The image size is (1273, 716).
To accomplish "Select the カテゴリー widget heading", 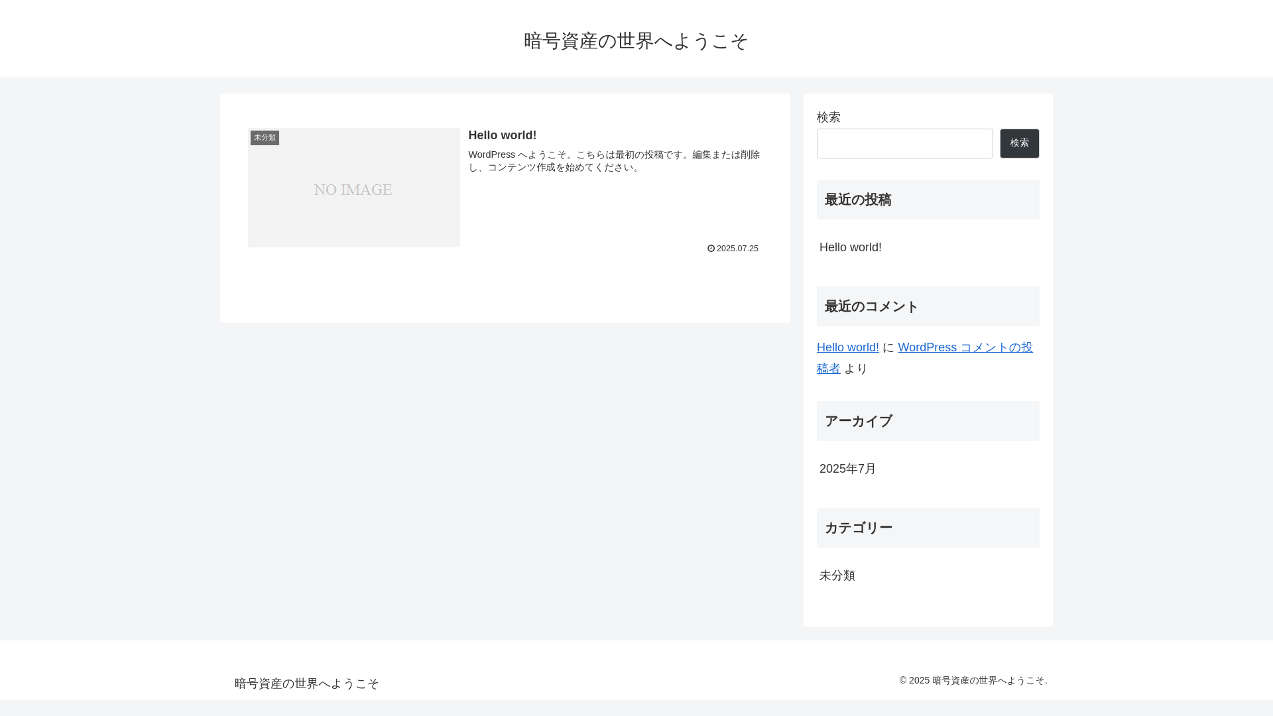I will pyautogui.click(x=928, y=528).
